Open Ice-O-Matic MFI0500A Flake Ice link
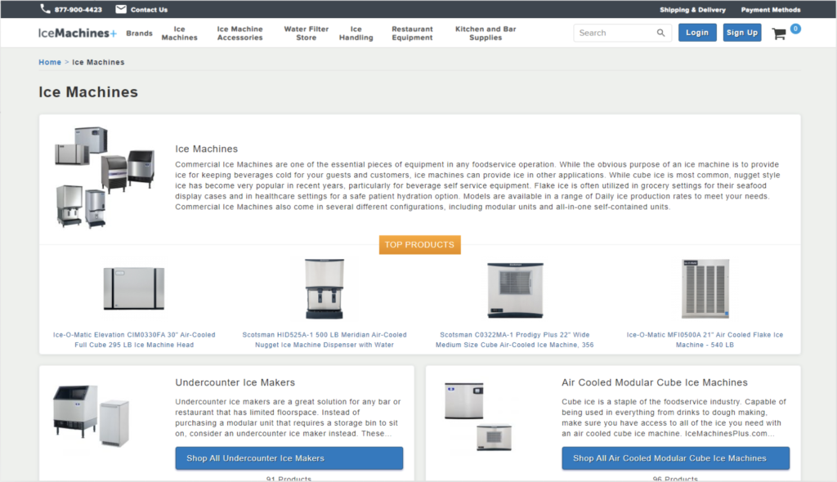 pos(705,340)
